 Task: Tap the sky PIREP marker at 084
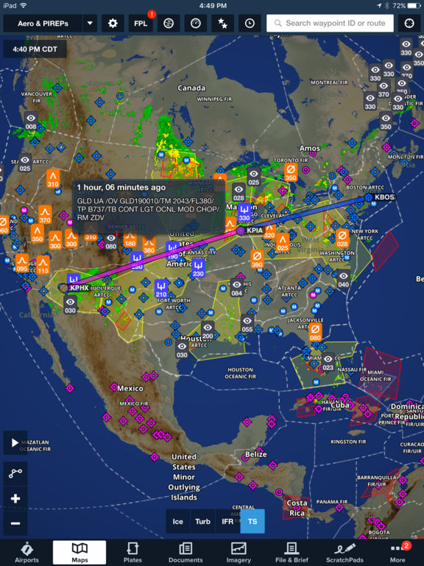[x=237, y=287]
